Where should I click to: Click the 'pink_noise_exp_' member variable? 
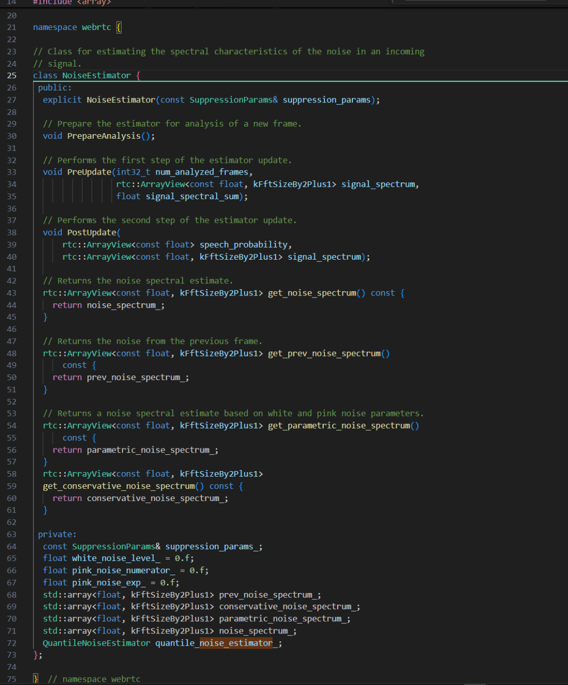coord(109,582)
